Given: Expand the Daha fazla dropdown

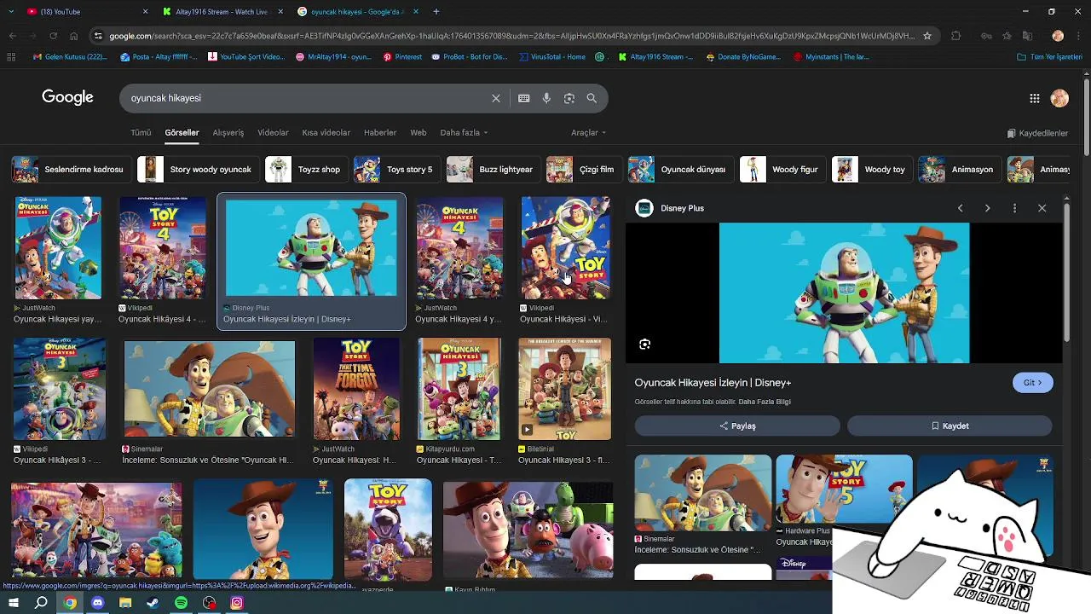Looking at the screenshot, I should [464, 133].
